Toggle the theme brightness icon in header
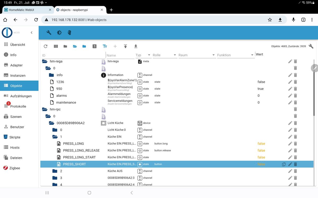Image resolution: width=318 pixels, height=198 pixels. (x=59, y=33)
